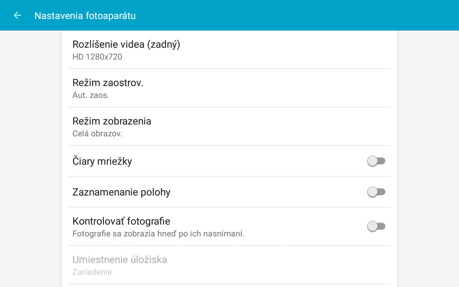Click the Nastavenia fotoaparátu title
This screenshot has height=287, width=459.
(85, 16)
